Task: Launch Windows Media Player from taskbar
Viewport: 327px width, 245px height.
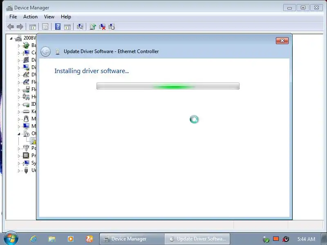Action: [x=70, y=239]
